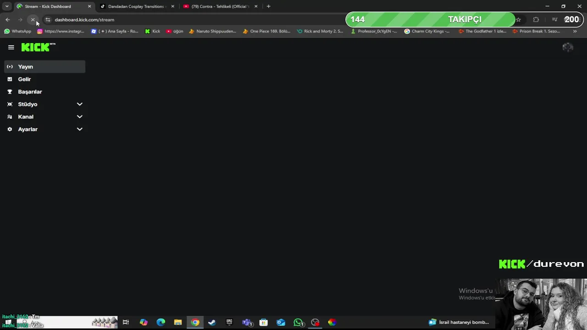587x330 pixels.
Task: Open Task View on the taskbar
Action: [126, 323]
